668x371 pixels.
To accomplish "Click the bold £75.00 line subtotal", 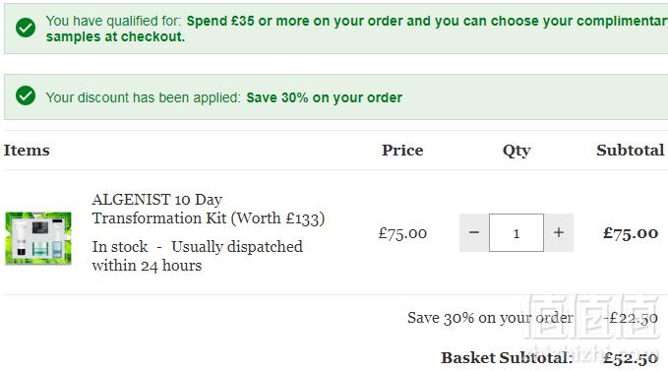I will click(631, 233).
